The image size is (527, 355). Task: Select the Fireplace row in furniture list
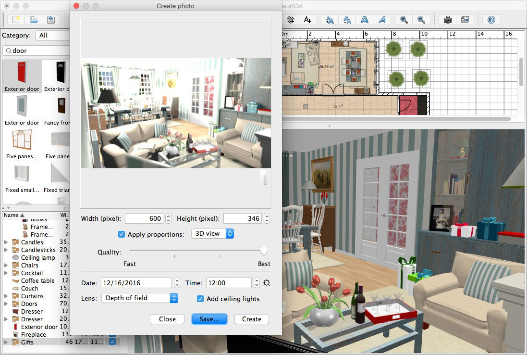[34, 334]
